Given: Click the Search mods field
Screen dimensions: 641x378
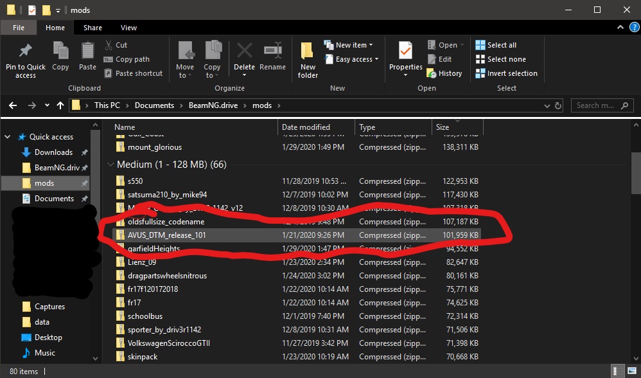Looking at the screenshot, I should coord(602,105).
